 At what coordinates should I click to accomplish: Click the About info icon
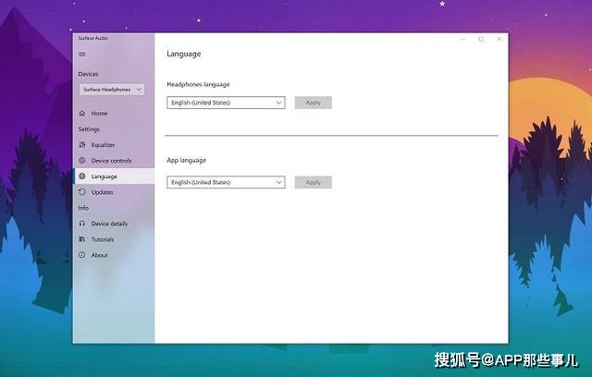(x=82, y=255)
